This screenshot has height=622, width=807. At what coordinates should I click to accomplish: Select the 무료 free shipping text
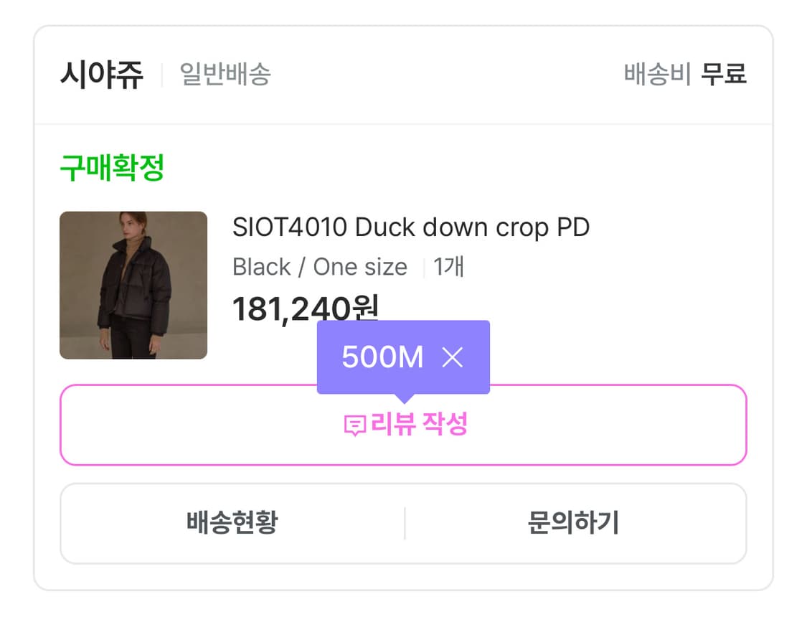[x=724, y=74]
